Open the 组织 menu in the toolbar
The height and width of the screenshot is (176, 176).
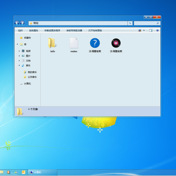pyautogui.click(x=20, y=30)
